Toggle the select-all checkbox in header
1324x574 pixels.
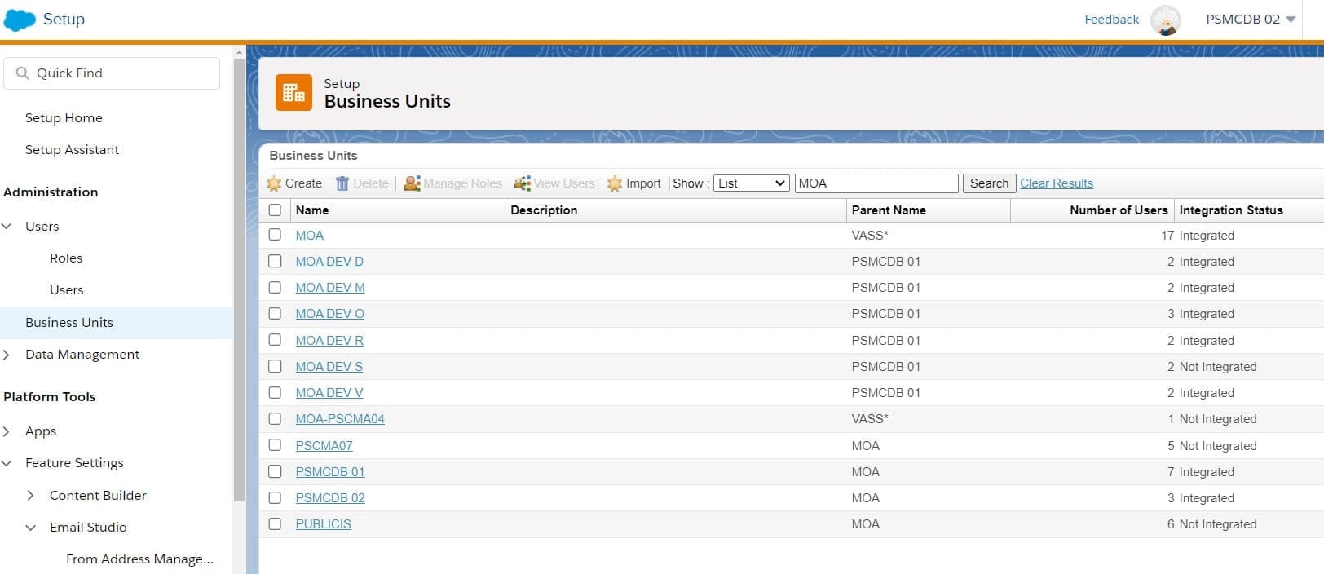275,210
